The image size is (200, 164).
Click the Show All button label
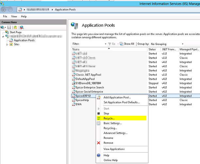point(129,44)
